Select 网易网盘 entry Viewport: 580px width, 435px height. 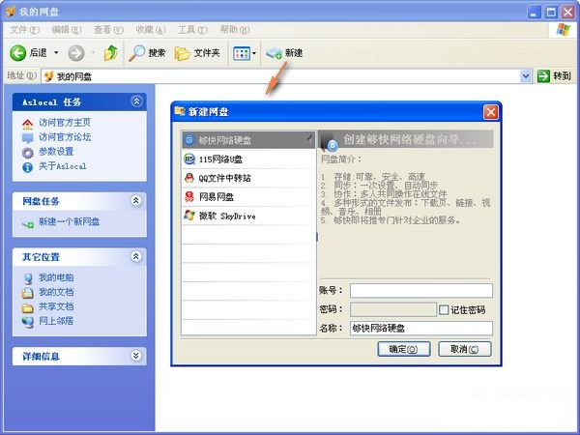point(248,197)
